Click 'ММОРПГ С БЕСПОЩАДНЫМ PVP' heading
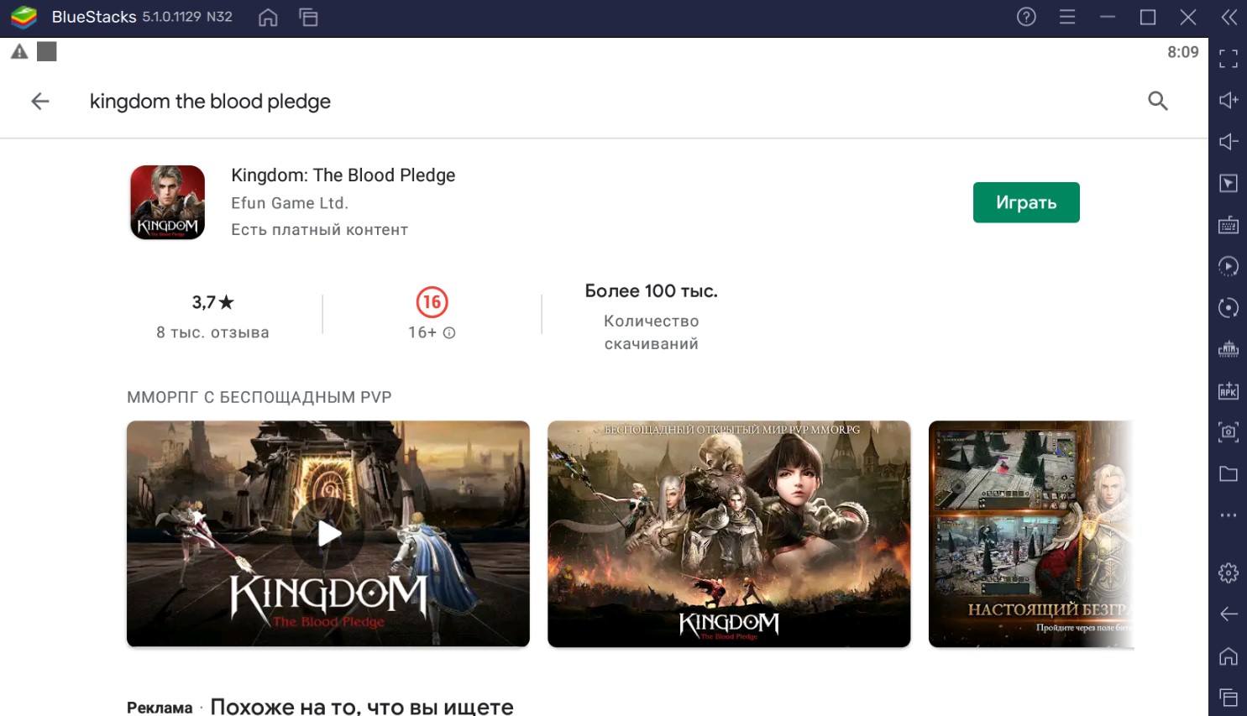Viewport: 1247px width, 716px height. coord(259,397)
